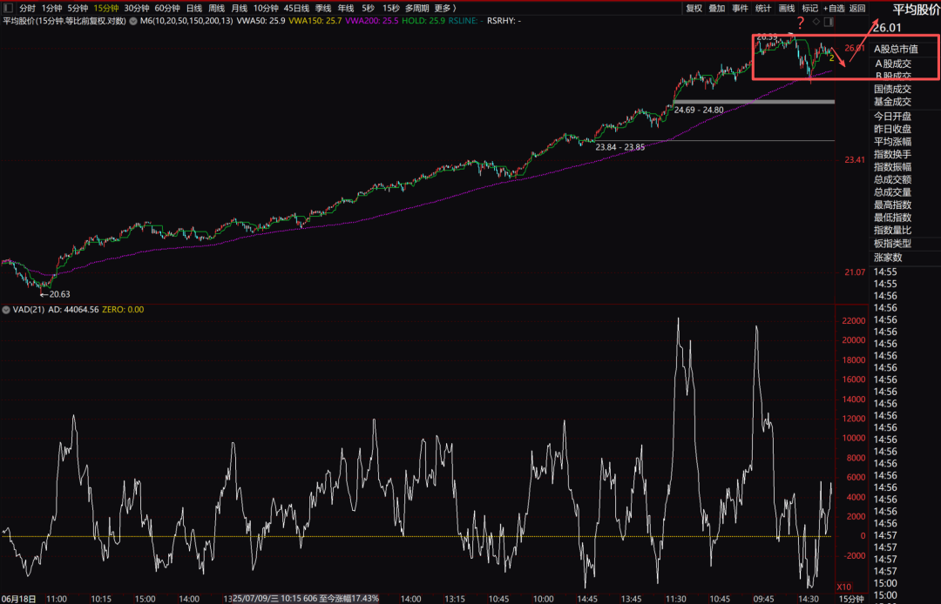Click the X10 scale label
Screen dimensions: 941x604
click(843, 587)
